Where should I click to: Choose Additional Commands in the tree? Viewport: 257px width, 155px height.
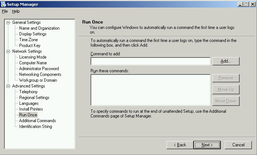[x=37, y=121]
